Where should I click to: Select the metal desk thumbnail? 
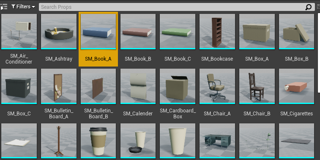click(x=217, y=141)
